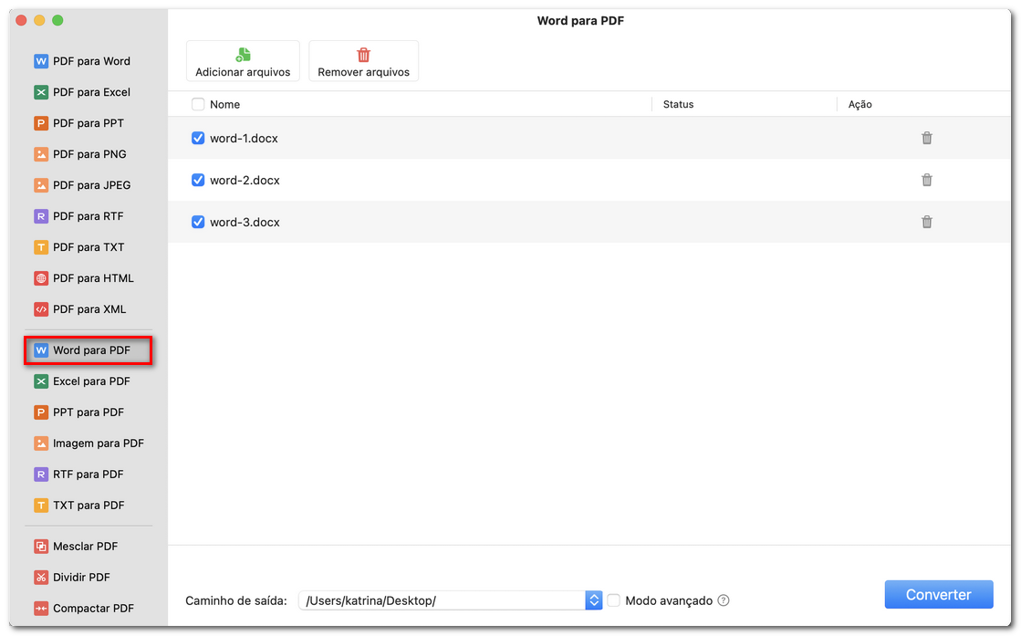Delete word-2.docx using its trash icon

(926, 180)
